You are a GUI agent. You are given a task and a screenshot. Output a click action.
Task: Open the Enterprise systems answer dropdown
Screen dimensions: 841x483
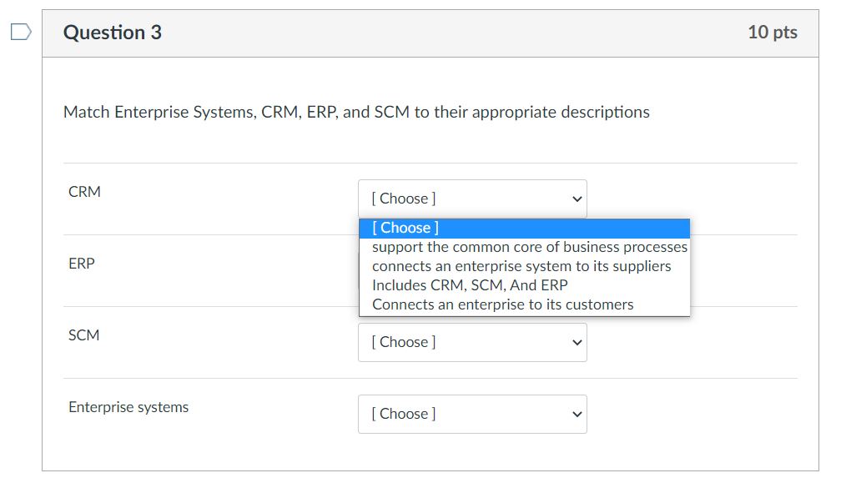(x=472, y=414)
